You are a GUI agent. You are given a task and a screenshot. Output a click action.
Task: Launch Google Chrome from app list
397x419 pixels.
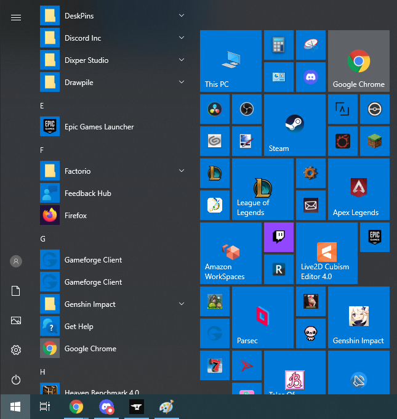coord(113,349)
